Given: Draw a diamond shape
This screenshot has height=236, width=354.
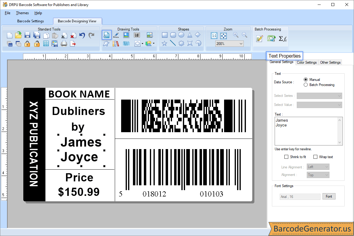Looking at the screenshot, I should (198, 35).
